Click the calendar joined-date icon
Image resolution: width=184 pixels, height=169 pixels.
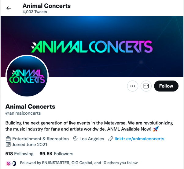click(x=9, y=144)
